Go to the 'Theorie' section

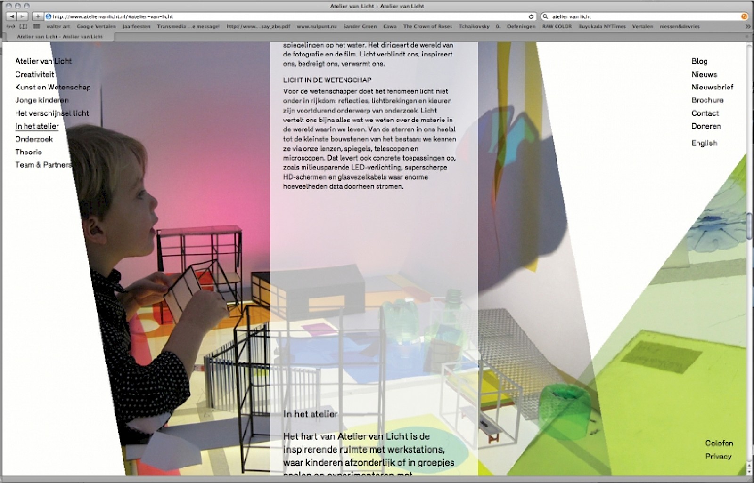click(x=28, y=152)
